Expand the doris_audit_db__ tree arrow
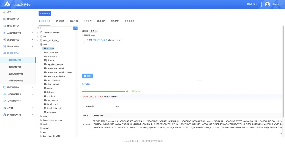This screenshot has width=285, height=144. click(x=37, y=41)
